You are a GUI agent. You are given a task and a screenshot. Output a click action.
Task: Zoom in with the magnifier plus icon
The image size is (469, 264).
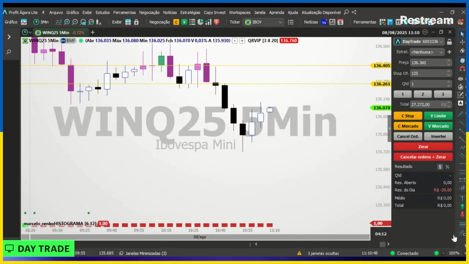pyautogui.click(x=67, y=22)
